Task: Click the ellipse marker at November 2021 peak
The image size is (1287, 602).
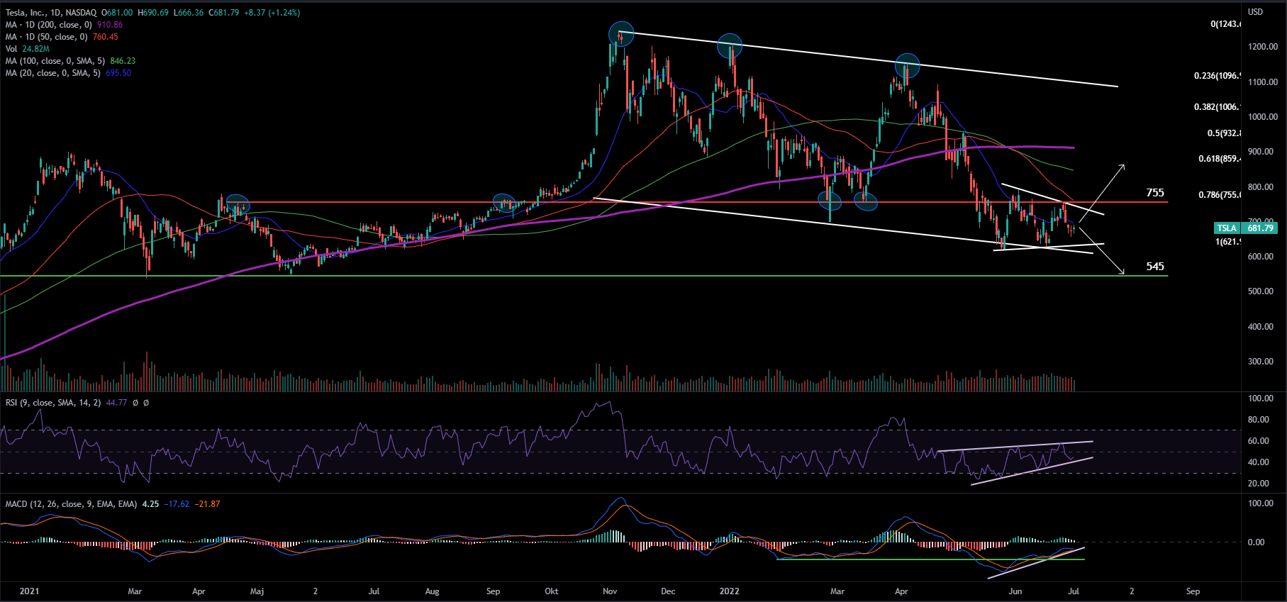Action: [621, 33]
